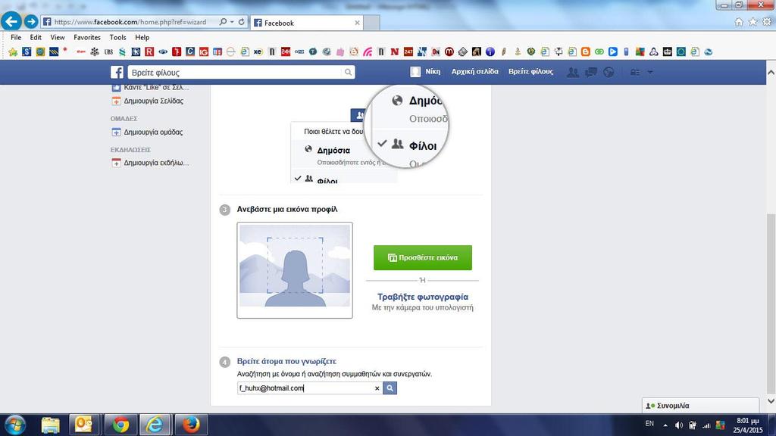Switch to the Facebook browser tab

(x=307, y=23)
